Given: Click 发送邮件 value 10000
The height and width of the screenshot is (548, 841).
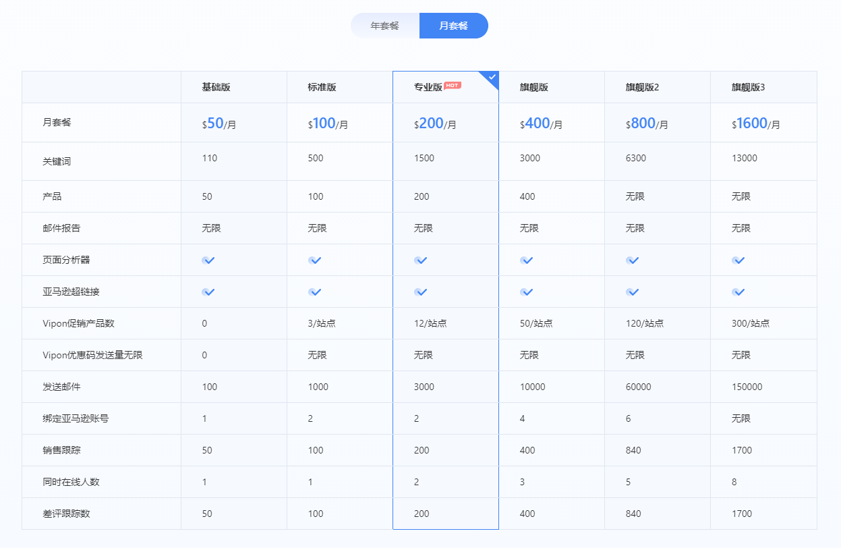Looking at the screenshot, I should point(533,387).
